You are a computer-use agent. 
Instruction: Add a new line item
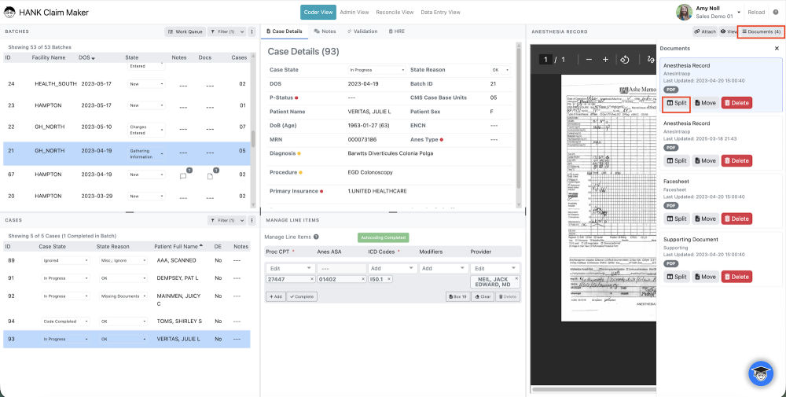[274, 296]
